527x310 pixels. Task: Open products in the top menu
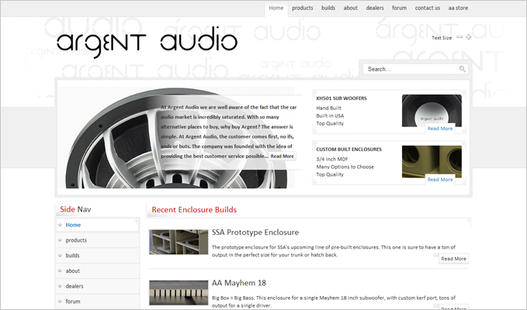303,8
